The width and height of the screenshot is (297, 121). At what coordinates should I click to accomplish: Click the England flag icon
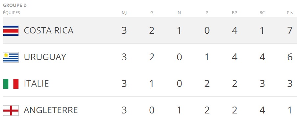(11, 111)
